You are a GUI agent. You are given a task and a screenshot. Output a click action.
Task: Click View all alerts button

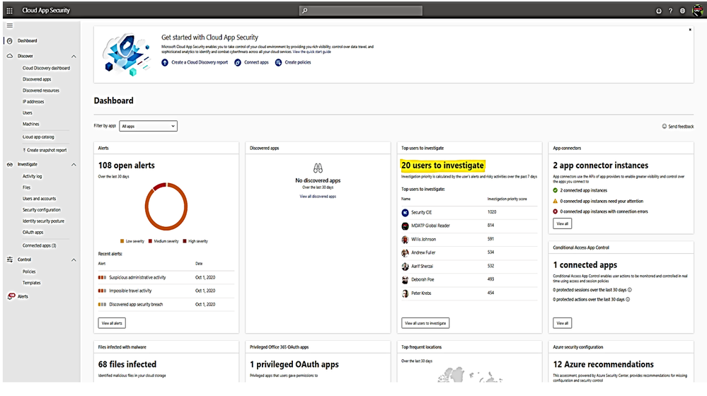(112, 323)
